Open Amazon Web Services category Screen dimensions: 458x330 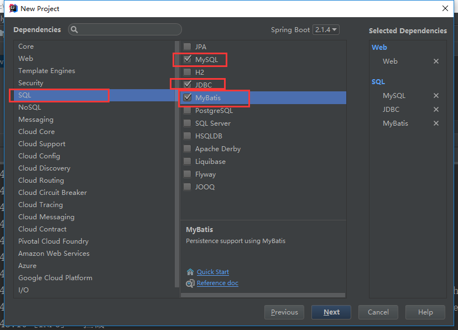pyautogui.click(x=94, y=254)
